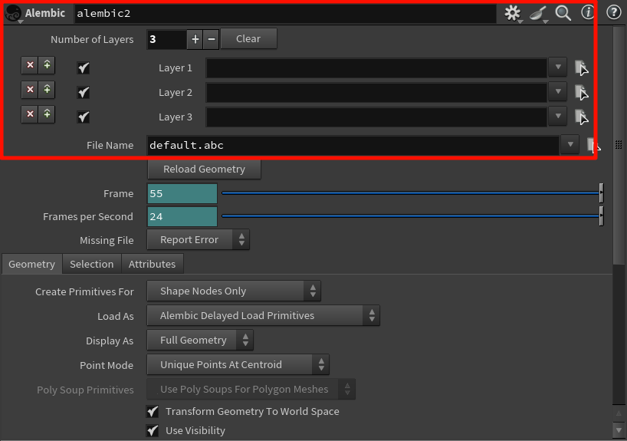Click the Layer 1 path input field
Viewport: 627px width, 441px height.
point(376,67)
